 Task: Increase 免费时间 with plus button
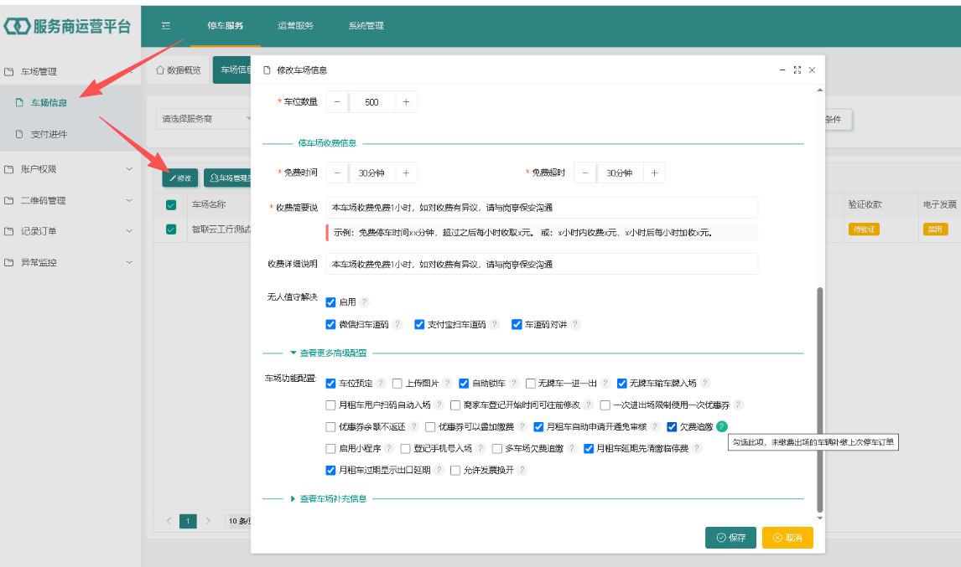tap(406, 173)
